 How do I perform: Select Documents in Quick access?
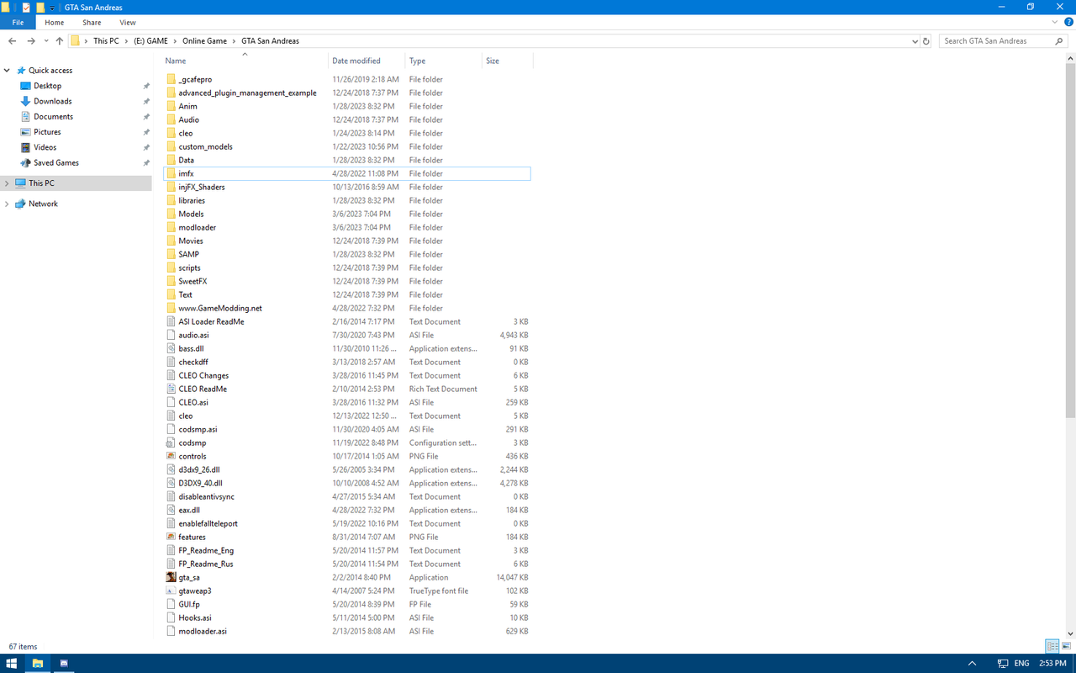[53, 117]
